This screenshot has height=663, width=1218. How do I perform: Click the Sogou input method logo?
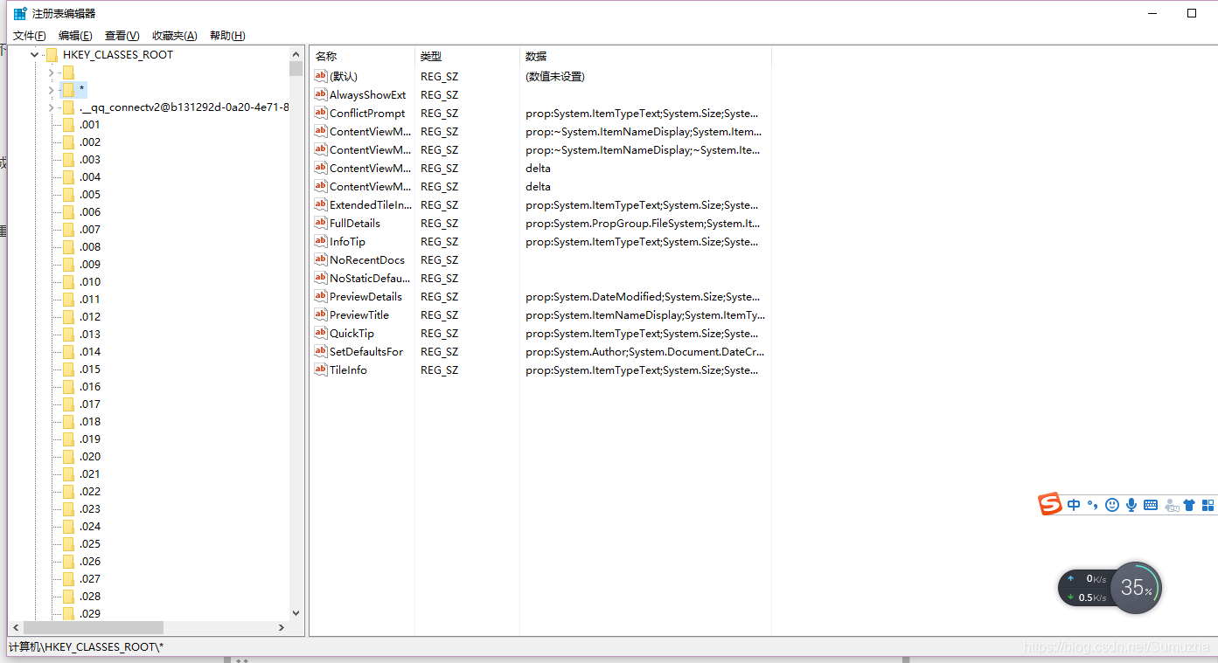1050,504
